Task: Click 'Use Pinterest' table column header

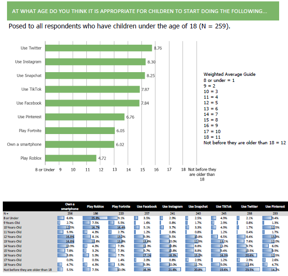Action: tap(275, 207)
